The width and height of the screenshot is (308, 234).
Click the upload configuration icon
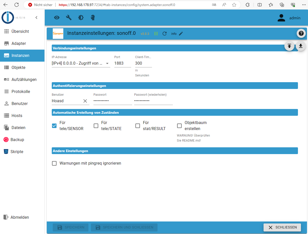289,46
